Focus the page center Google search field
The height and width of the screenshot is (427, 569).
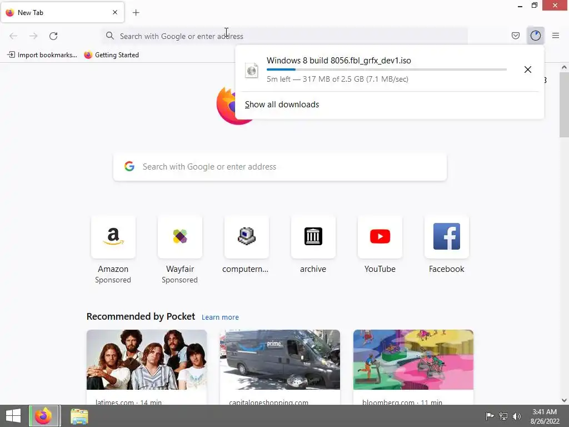coord(280,167)
